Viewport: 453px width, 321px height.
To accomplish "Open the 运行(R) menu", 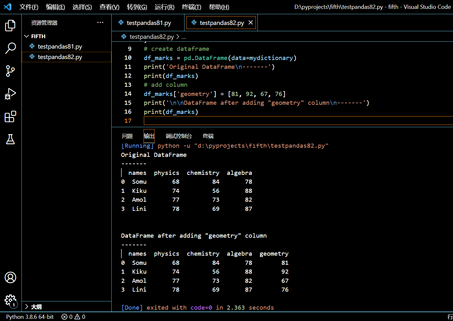I will (164, 7).
